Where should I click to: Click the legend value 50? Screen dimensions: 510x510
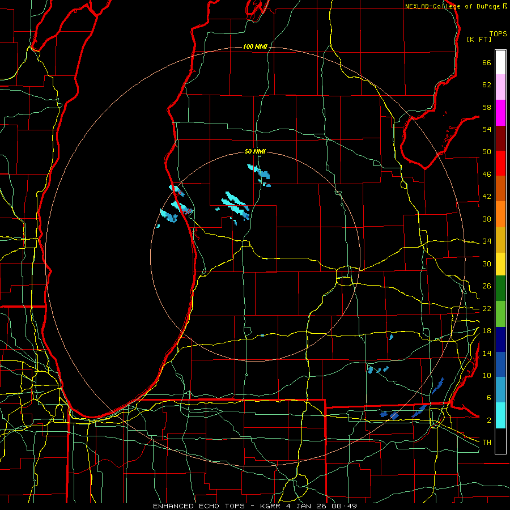coord(487,152)
